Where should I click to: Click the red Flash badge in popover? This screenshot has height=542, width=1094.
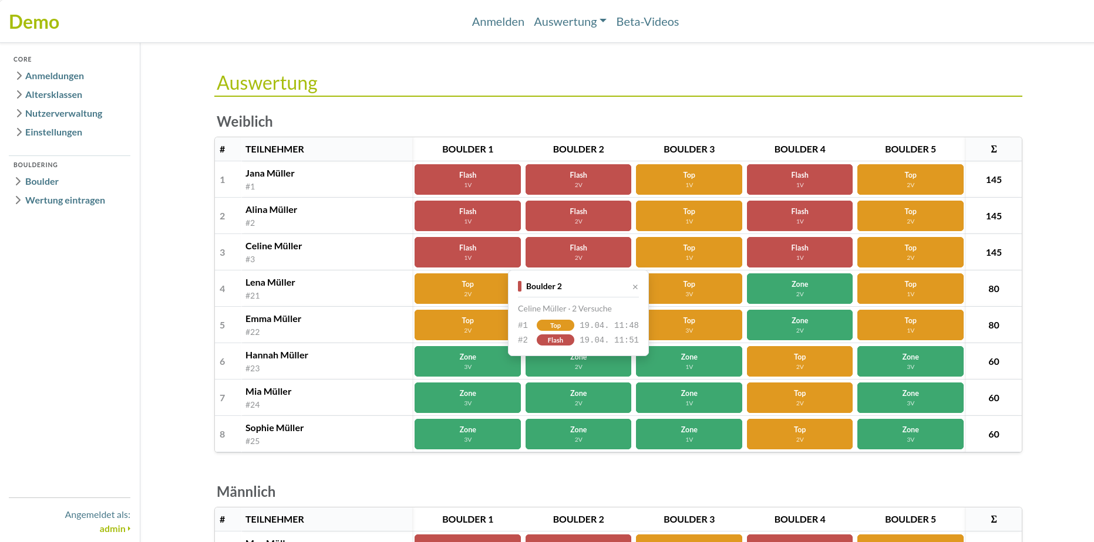point(555,340)
